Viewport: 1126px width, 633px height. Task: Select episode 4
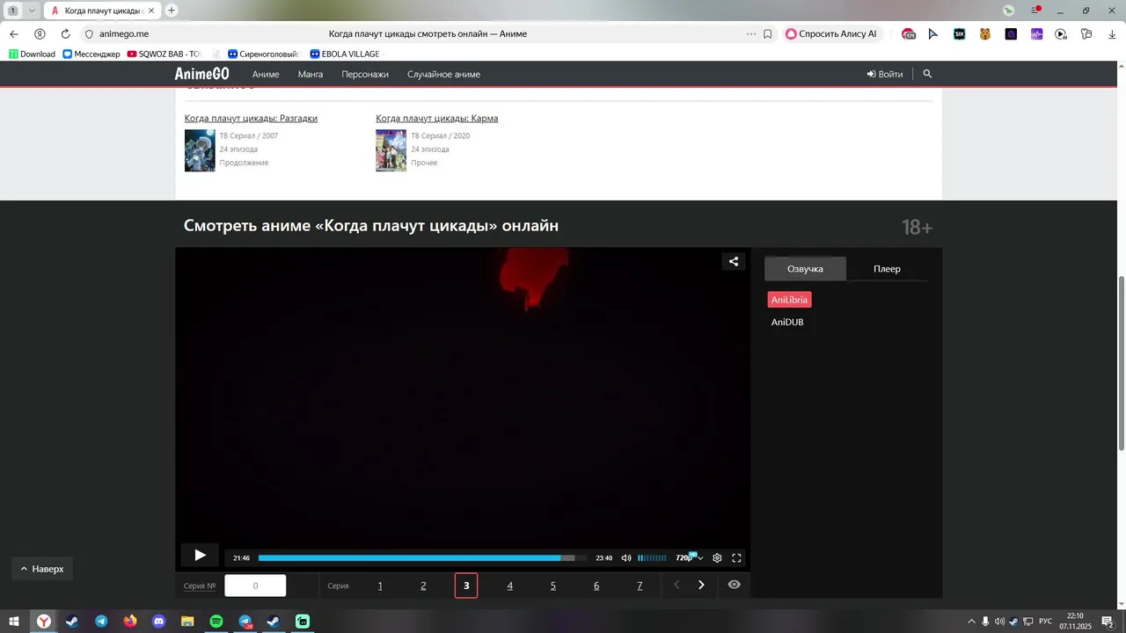pos(509,586)
